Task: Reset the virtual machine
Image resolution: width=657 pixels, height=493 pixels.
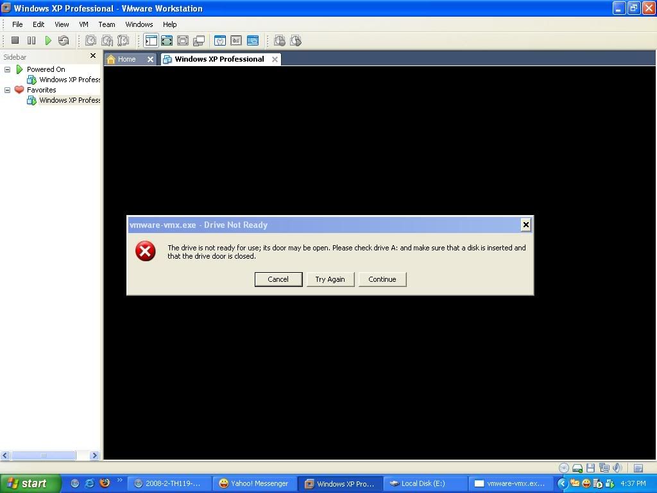Action: tap(63, 40)
